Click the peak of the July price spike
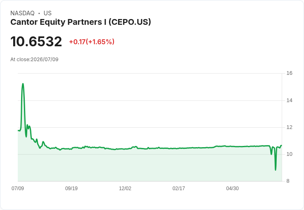The image size is (304, 210). click(23, 84)
